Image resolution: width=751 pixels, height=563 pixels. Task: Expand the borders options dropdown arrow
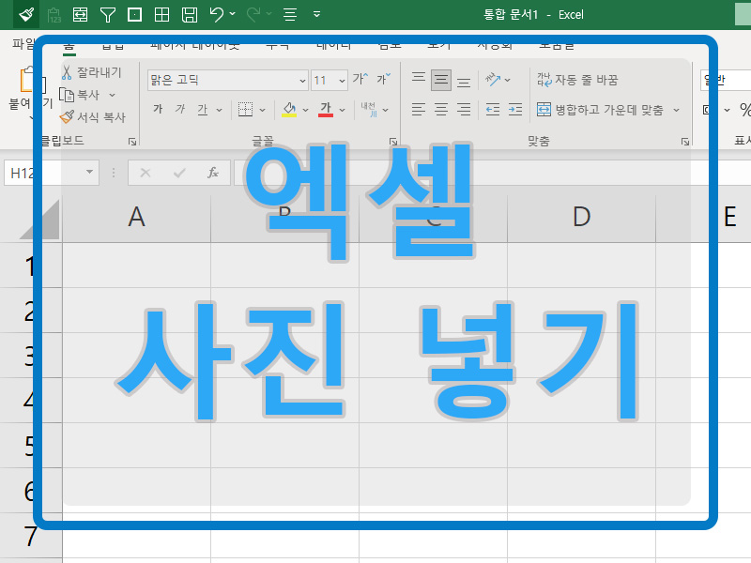coord(263,110)
